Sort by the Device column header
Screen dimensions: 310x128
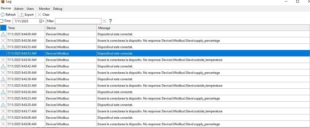point(51,28)
